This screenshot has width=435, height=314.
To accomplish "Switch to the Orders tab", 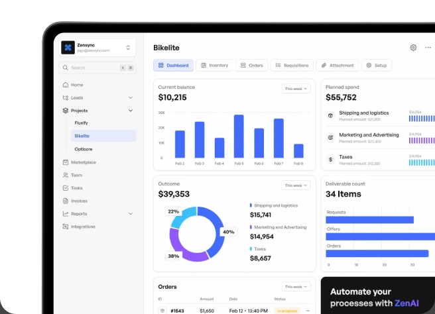I will click(x=251, y=66).
